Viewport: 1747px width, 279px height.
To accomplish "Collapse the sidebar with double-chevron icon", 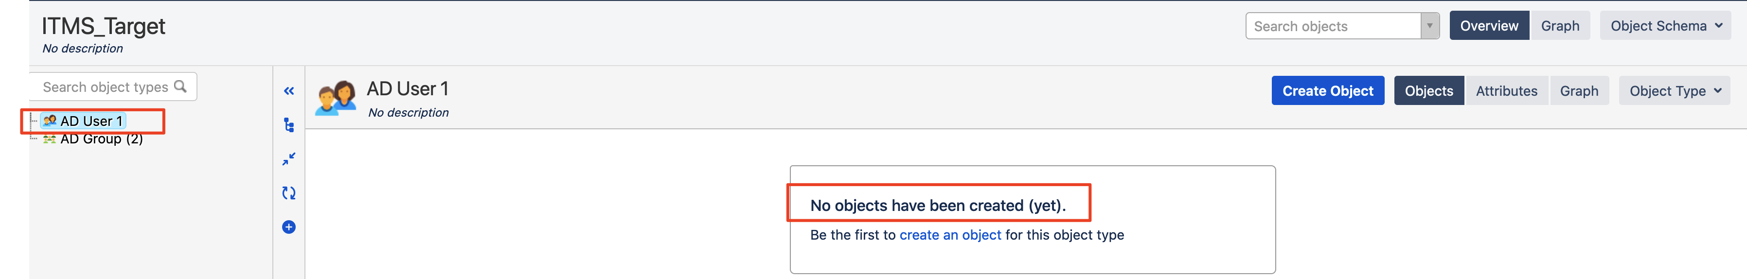I will 289,91.
